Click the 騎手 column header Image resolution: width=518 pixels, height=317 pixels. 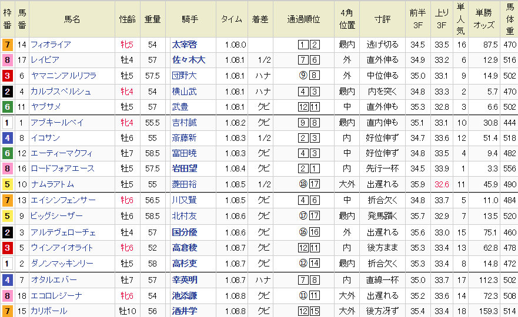[190, 19]
